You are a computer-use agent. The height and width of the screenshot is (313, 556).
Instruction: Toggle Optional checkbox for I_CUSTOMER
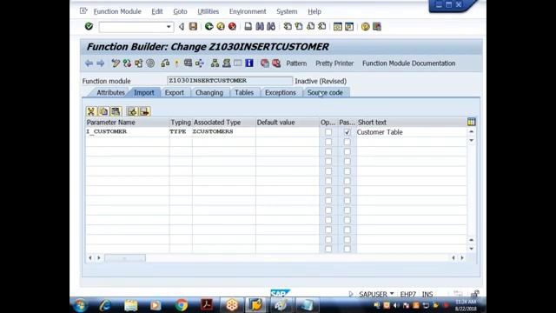pyautogui.click(x=328, y=132)
